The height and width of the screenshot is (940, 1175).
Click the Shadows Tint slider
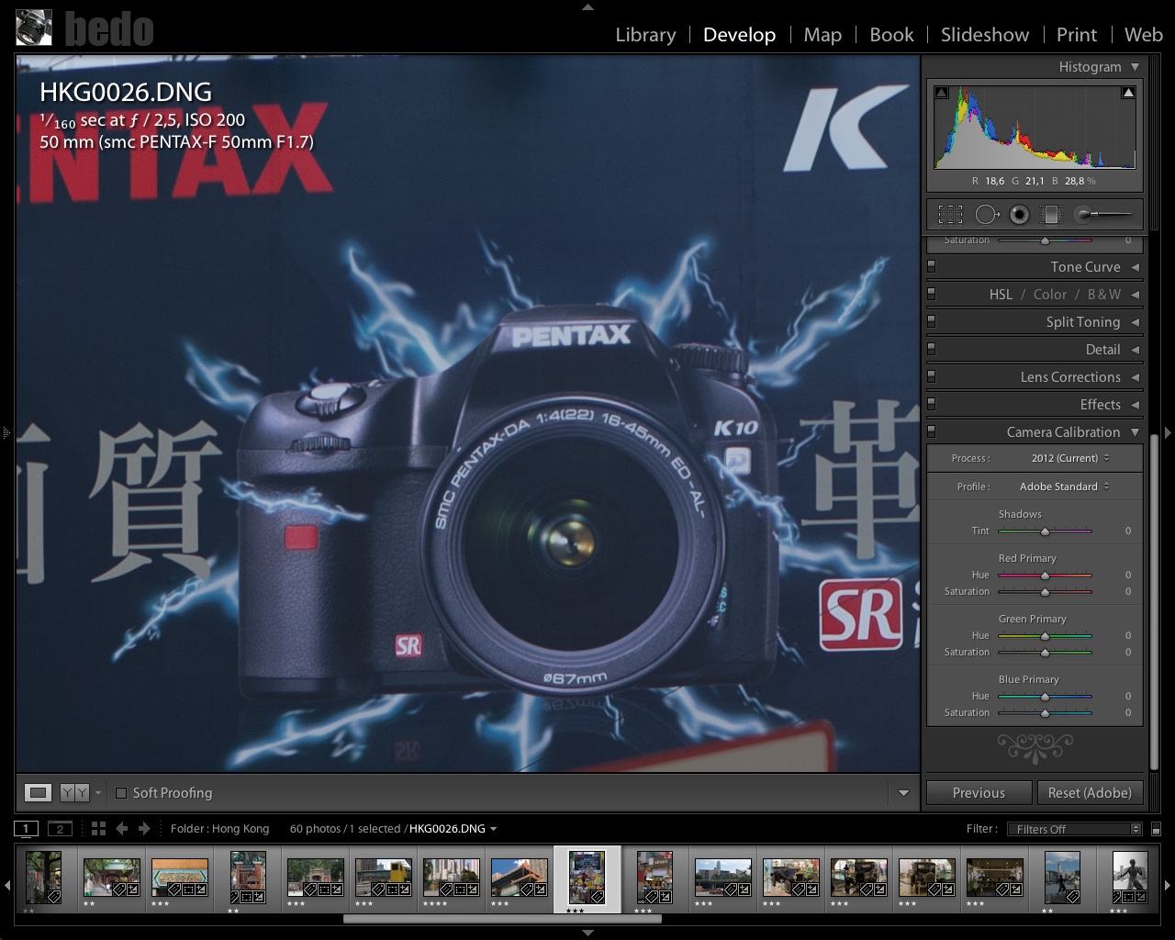tap(1045, 532)
